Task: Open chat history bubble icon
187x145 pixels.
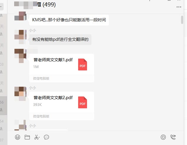Action: click(46, 137)
